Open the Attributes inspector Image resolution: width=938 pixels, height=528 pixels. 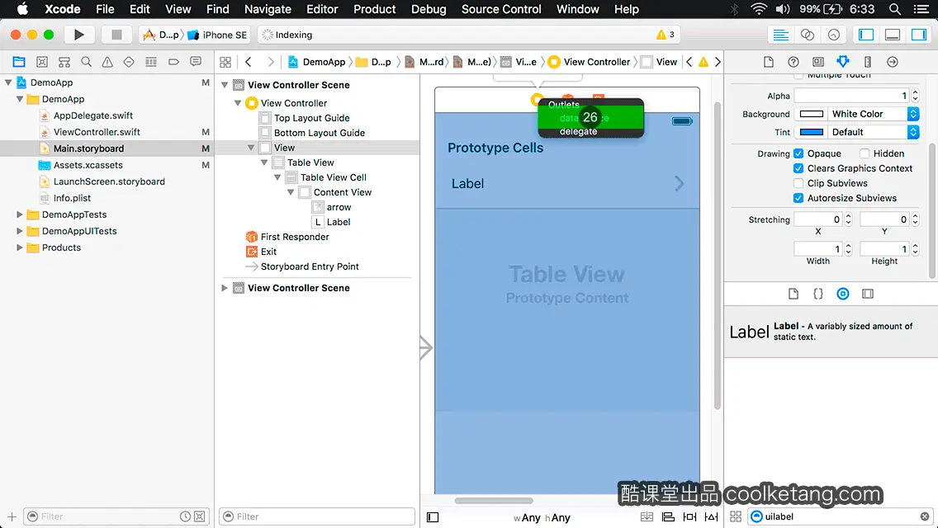click(x=843, y=62)
